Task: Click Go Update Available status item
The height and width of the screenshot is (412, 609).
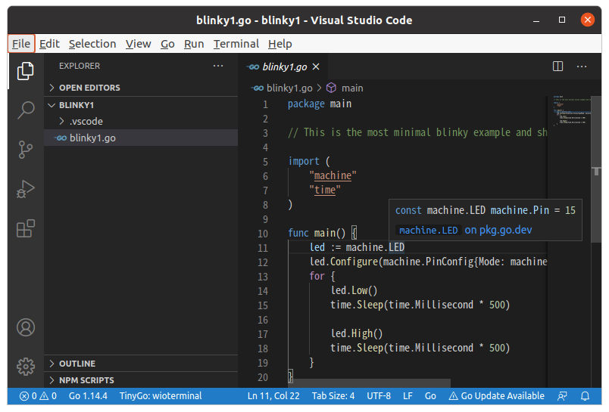Action: pos(496,395)
